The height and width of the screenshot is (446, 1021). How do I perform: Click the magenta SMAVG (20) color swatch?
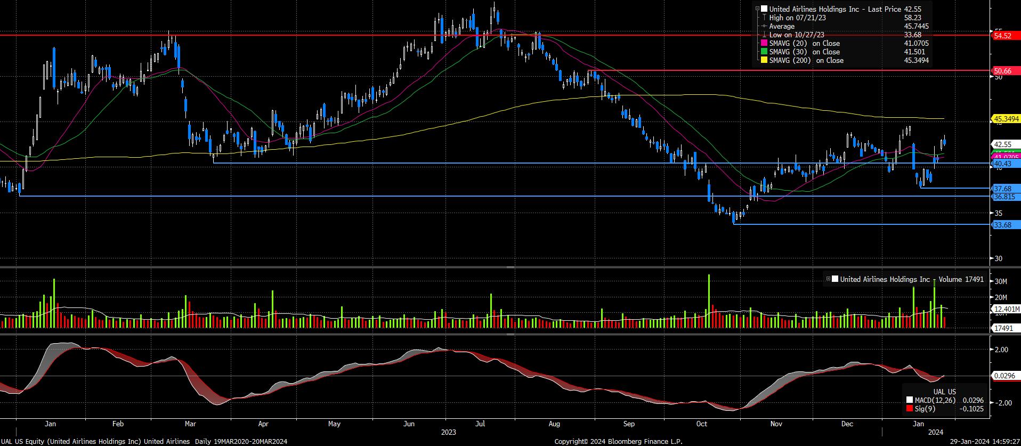[764, 43]
